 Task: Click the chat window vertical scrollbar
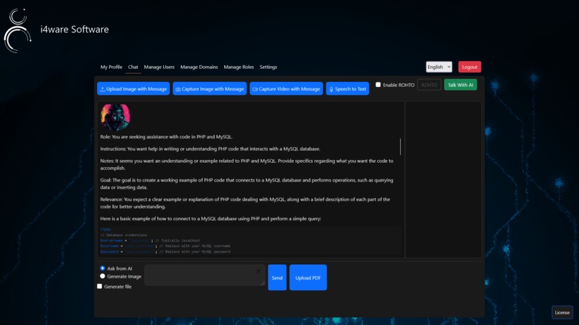point(400,146)
